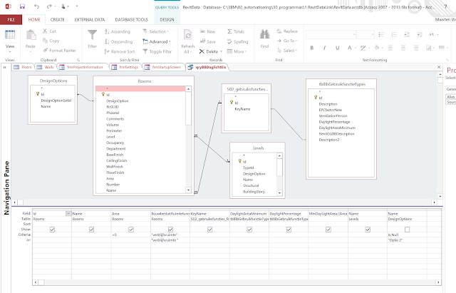Click right arrow of design grid scrollbar
This screenshot has height=293, width=456.
(x=438, y=282)
